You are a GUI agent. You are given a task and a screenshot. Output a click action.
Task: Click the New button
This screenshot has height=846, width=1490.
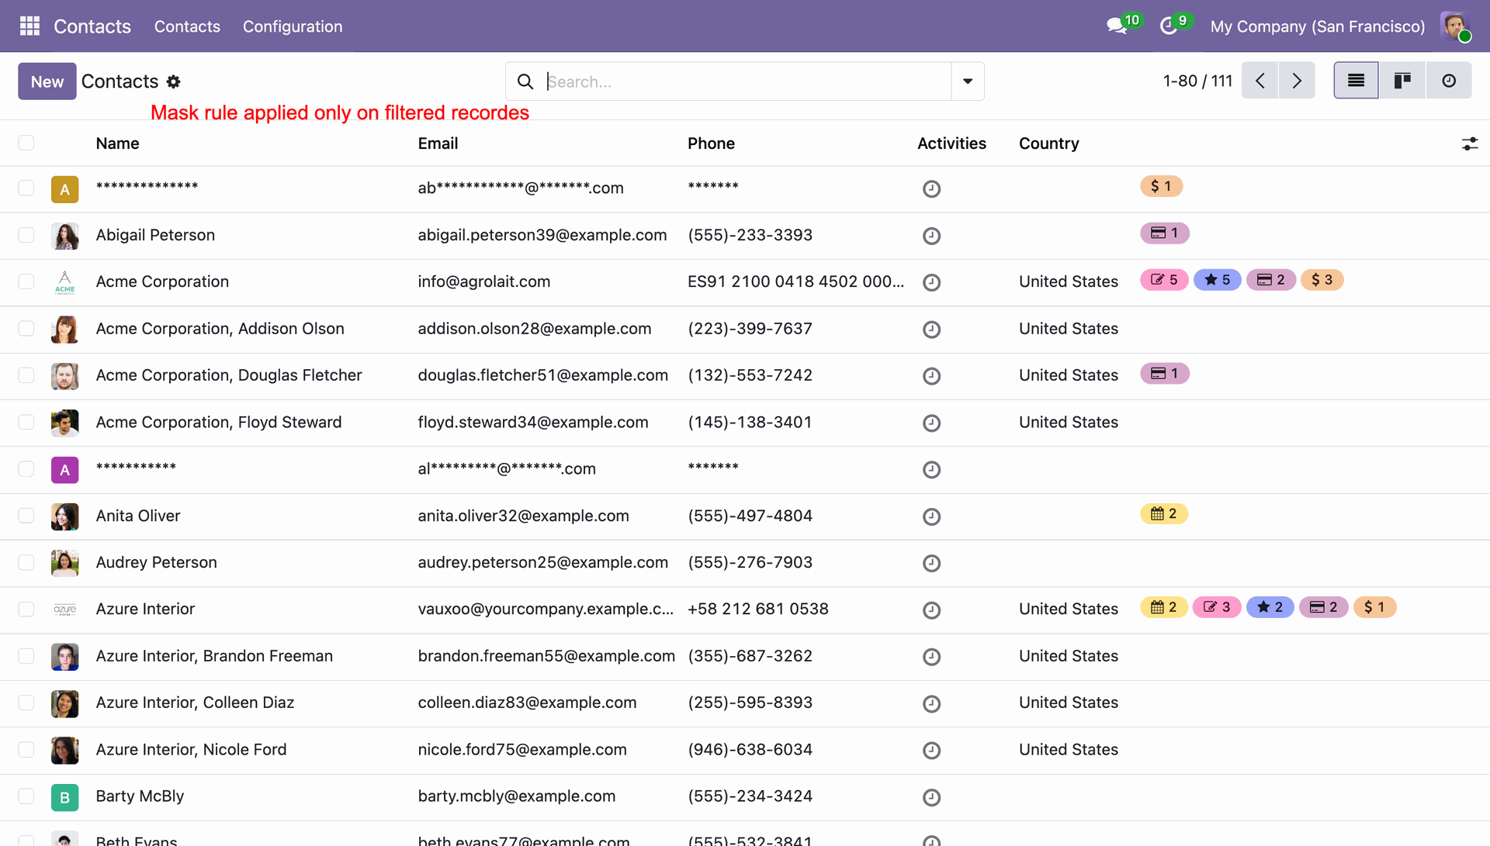(47, 81)
